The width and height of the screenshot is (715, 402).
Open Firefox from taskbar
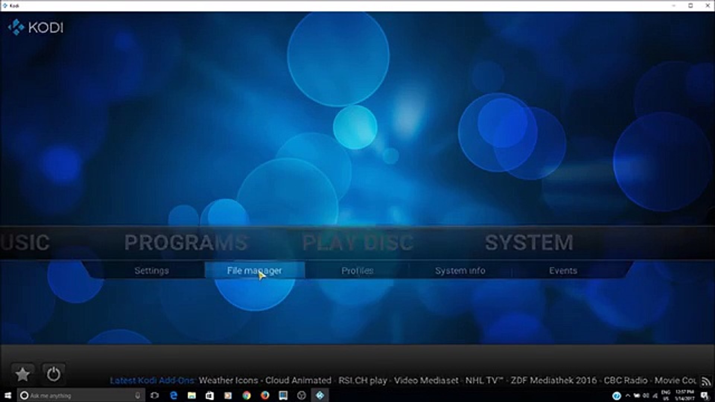(x=265, y=395)
